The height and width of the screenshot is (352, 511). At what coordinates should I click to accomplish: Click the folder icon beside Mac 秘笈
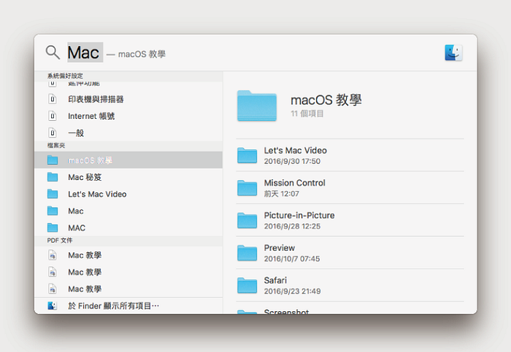click(x=53, y=177)
